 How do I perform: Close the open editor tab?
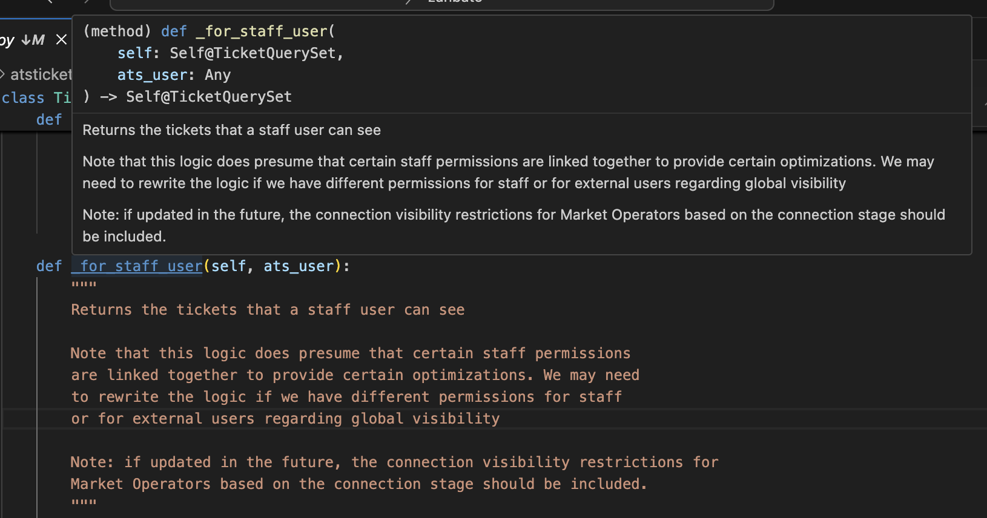(x=61, y=40)
